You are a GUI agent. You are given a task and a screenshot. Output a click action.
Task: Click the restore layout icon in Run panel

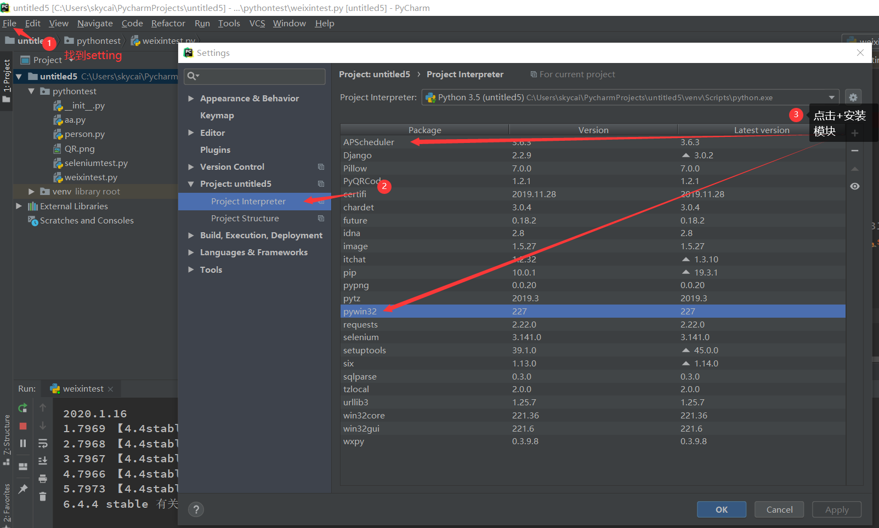(x=23, y=467)
